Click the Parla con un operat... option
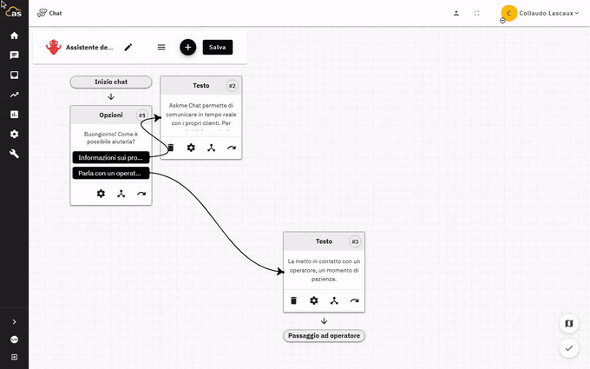This screenshot has height=369, width=590. [111, 173]
